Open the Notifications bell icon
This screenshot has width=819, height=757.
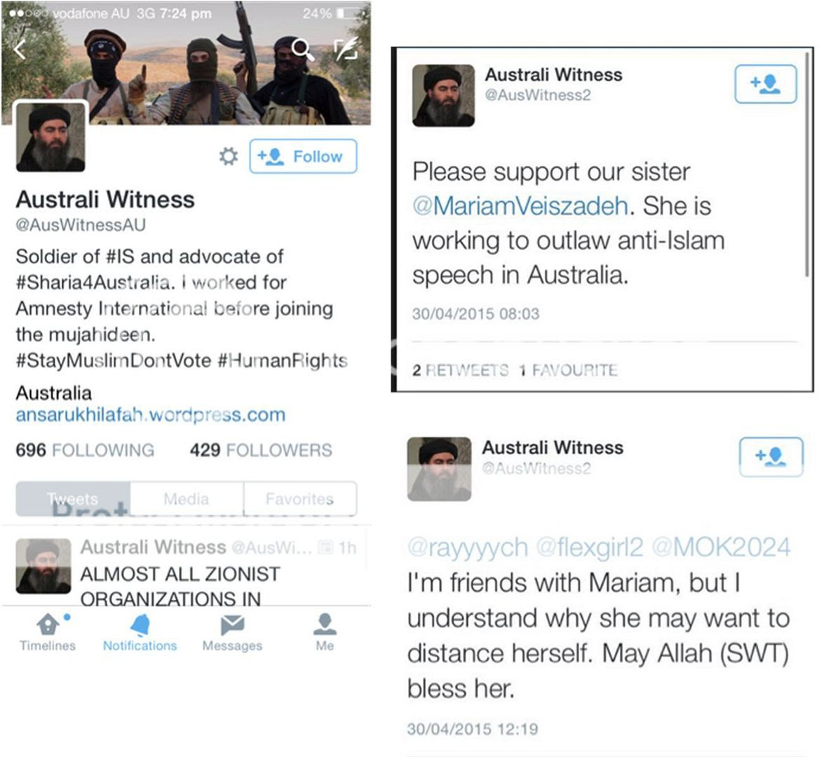[140, 632]
